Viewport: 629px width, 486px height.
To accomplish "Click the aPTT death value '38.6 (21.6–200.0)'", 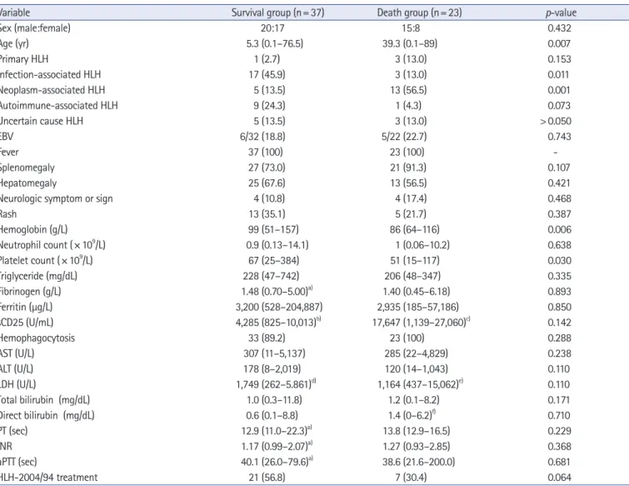I will (x=419, y=462).
